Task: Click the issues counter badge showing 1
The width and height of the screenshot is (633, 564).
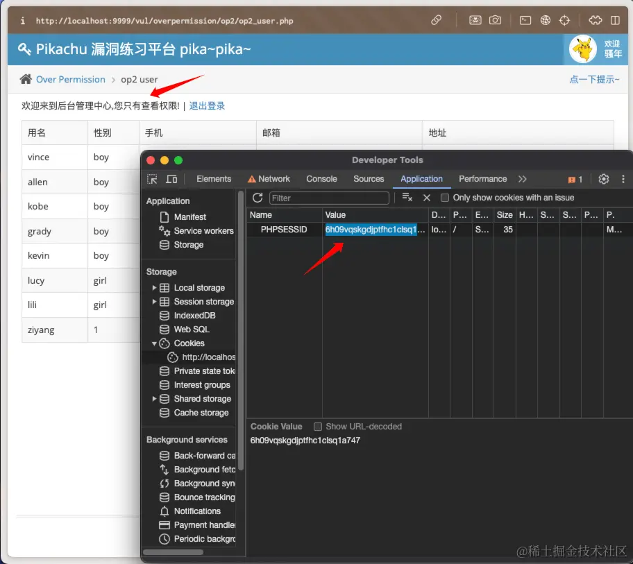Action: tap(575, 180)
